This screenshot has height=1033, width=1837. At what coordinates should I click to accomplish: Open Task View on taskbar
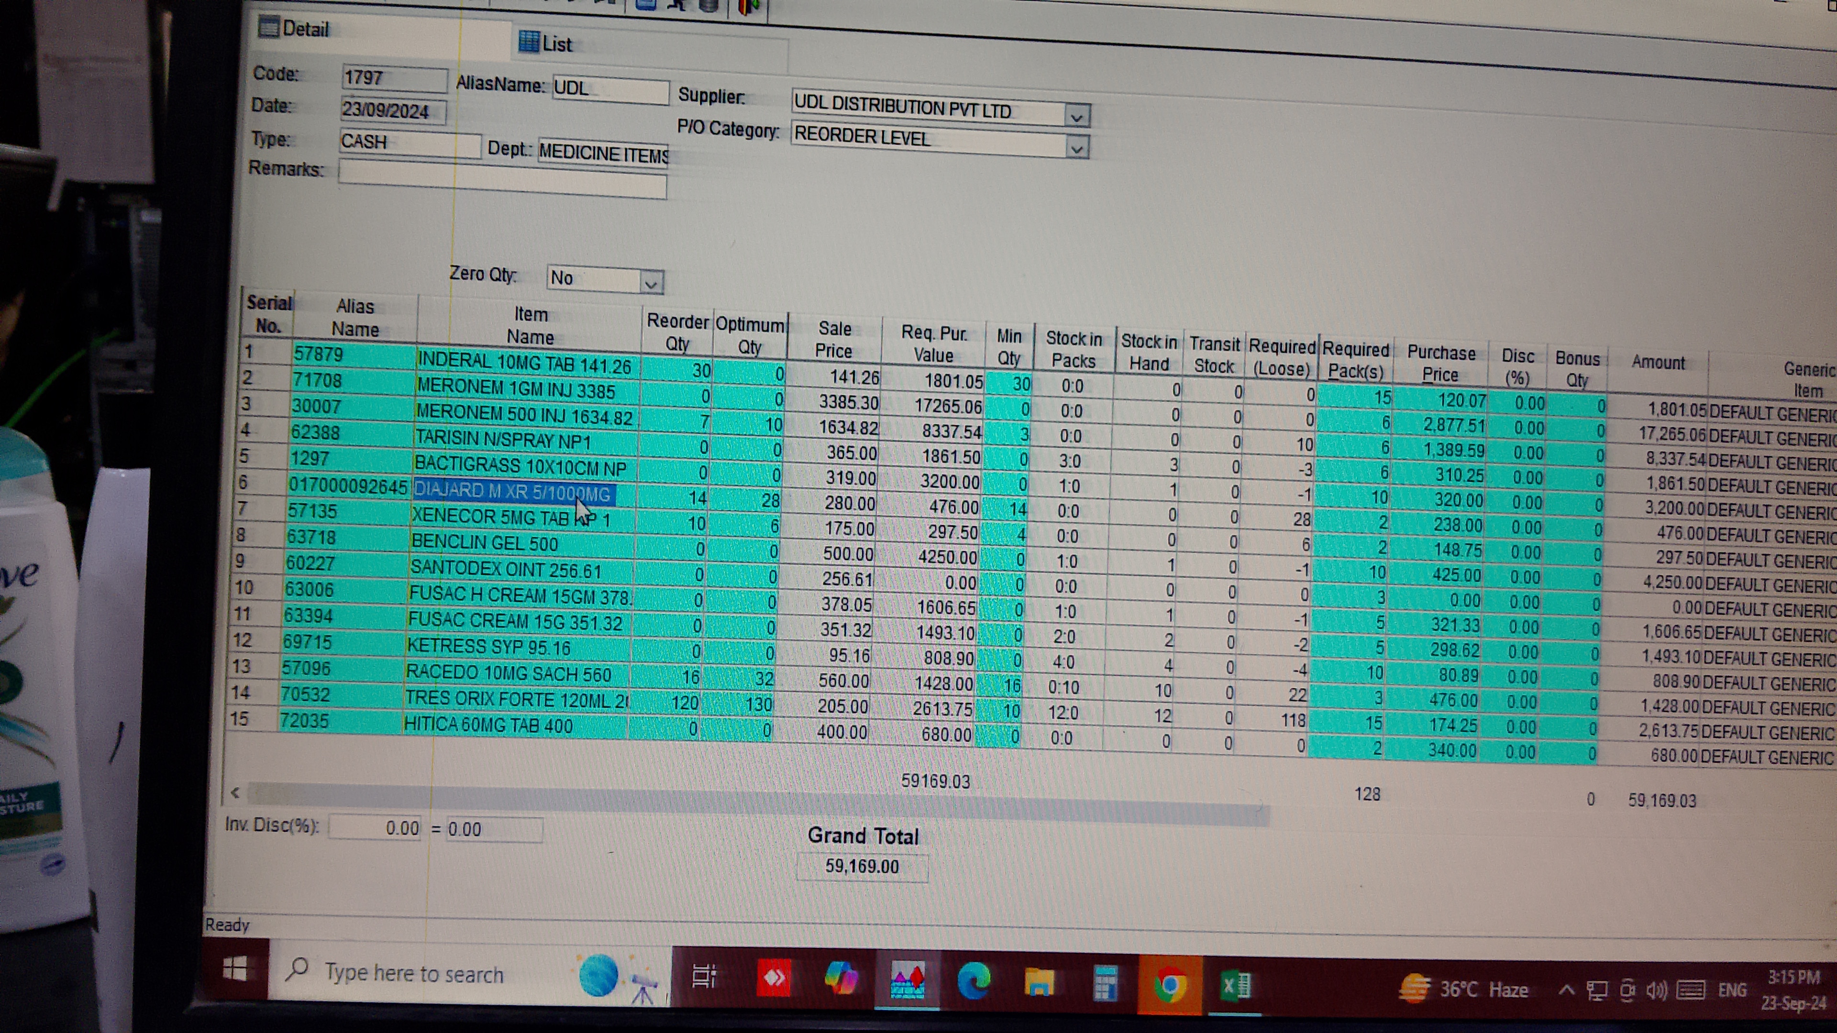[x=705, y=976]
